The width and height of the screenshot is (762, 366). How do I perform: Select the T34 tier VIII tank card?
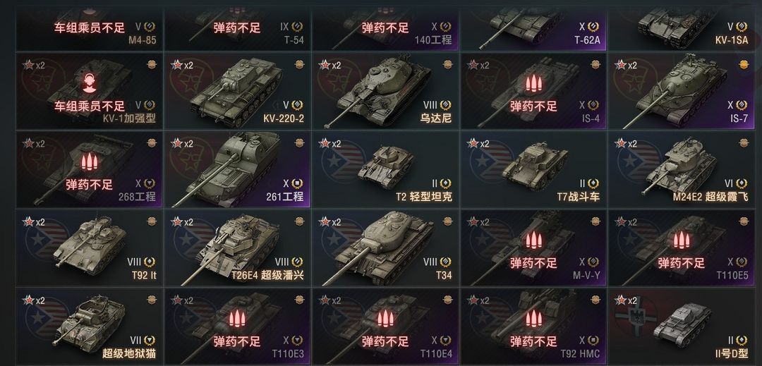click(x=385, y=248)
